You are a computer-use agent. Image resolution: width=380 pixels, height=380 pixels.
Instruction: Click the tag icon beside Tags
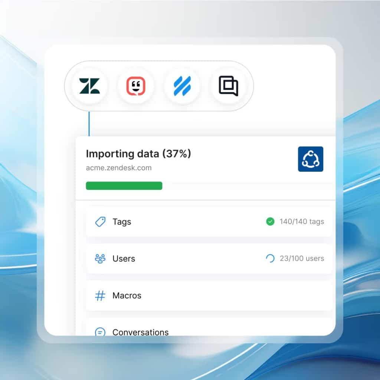coord(100,222)
